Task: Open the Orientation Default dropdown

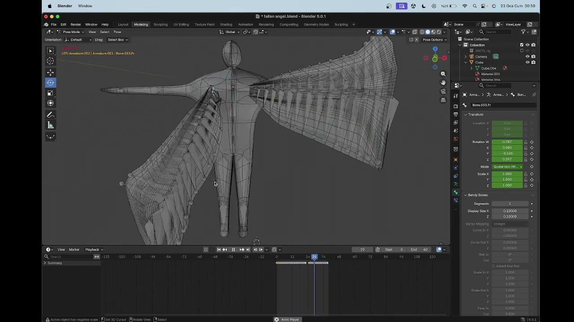Action: (78, 40)
